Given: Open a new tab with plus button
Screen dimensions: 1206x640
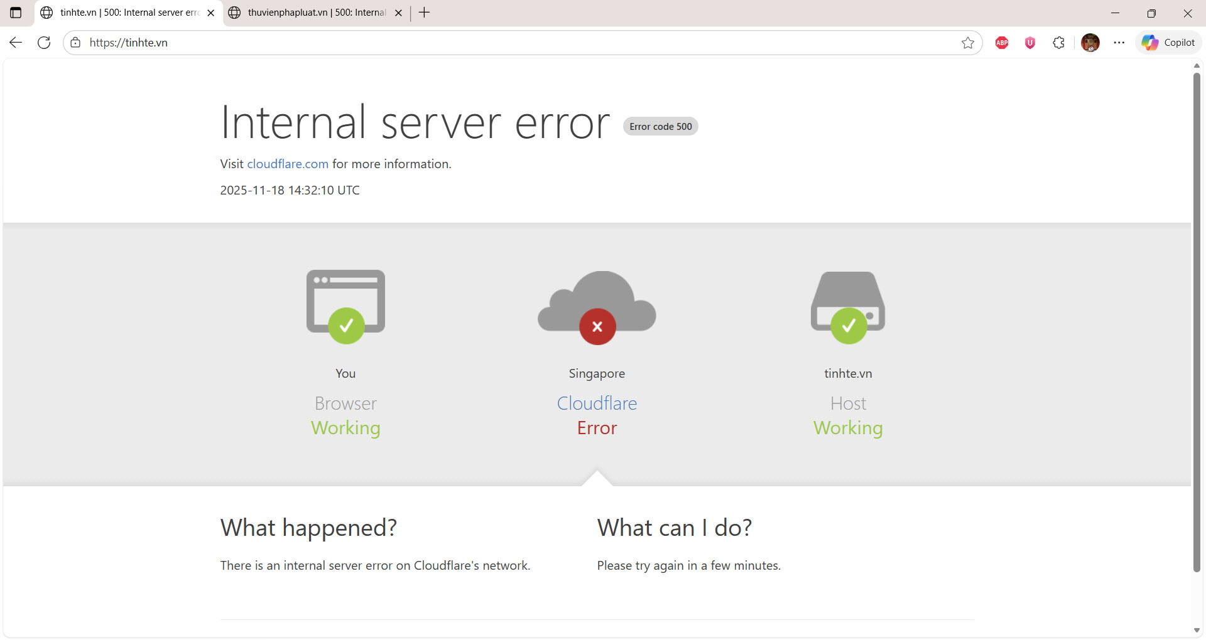Looking at the screenshot, I should click(x=425, y=13).
